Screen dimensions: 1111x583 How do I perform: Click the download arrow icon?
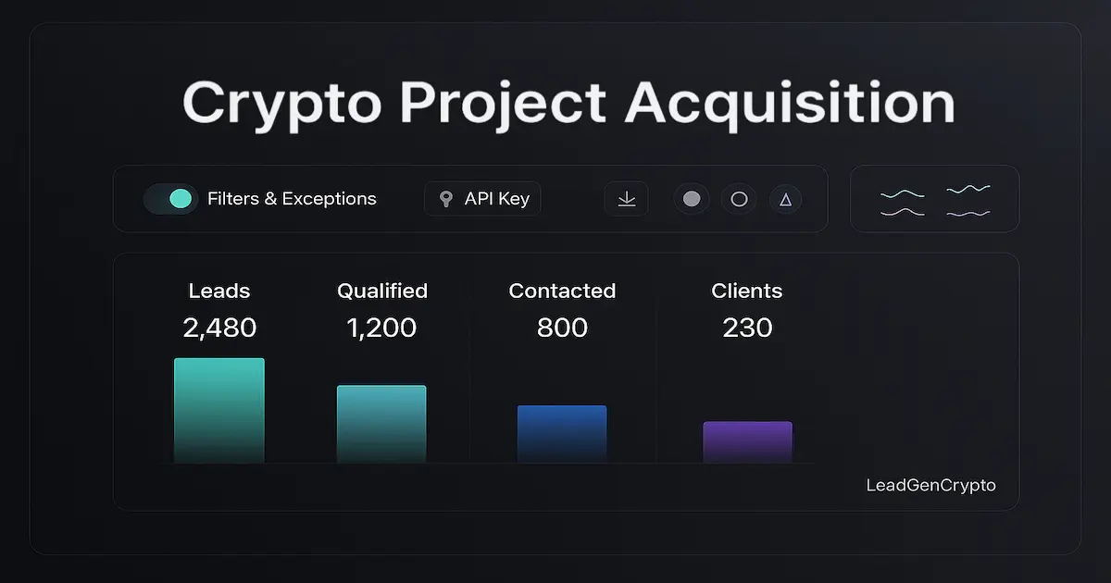click(x=627, y=199)
